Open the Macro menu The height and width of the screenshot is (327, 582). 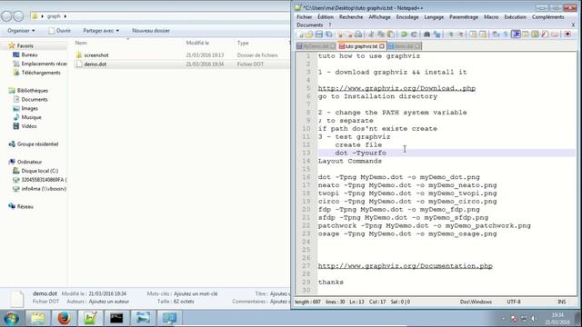tap(491, 17)
